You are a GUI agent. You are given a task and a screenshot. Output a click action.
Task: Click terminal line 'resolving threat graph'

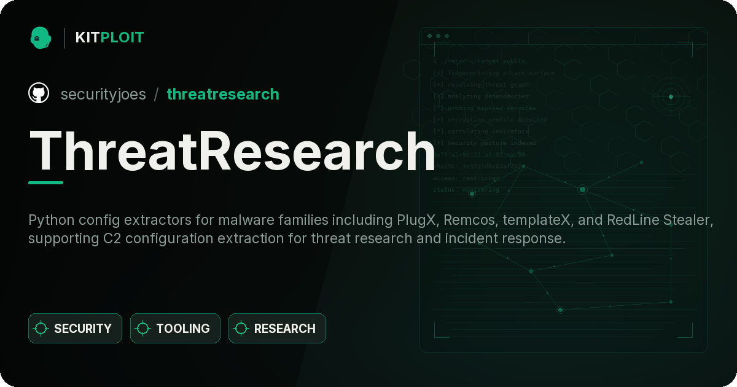point(481,85)
